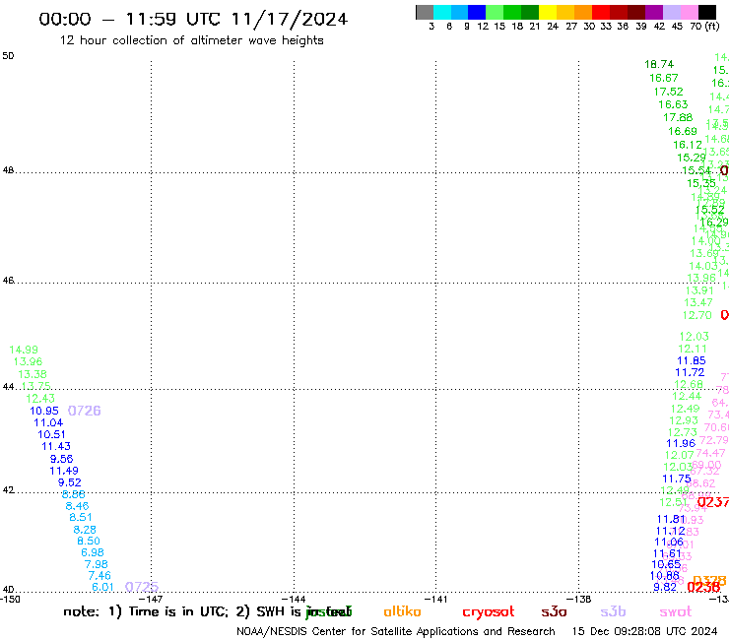Click the blue wave height value "10.95"
This screenshot has width=729, height=640.
(44, 412)
